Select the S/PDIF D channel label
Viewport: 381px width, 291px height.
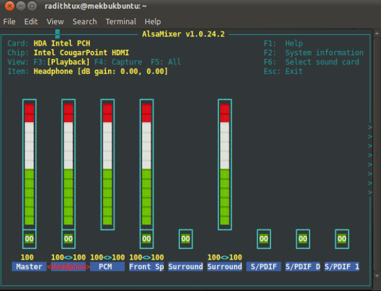coord(303,266)
